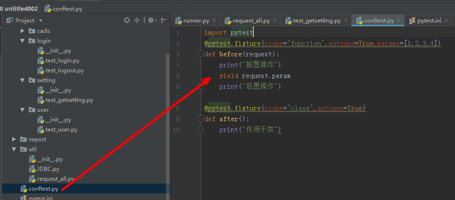Screen dimensions: 455x200
Task: Fold the after function at line 9
Action: point(201,119)
